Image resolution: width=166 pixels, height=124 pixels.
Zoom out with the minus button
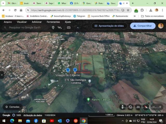click(x=154, y=107)
